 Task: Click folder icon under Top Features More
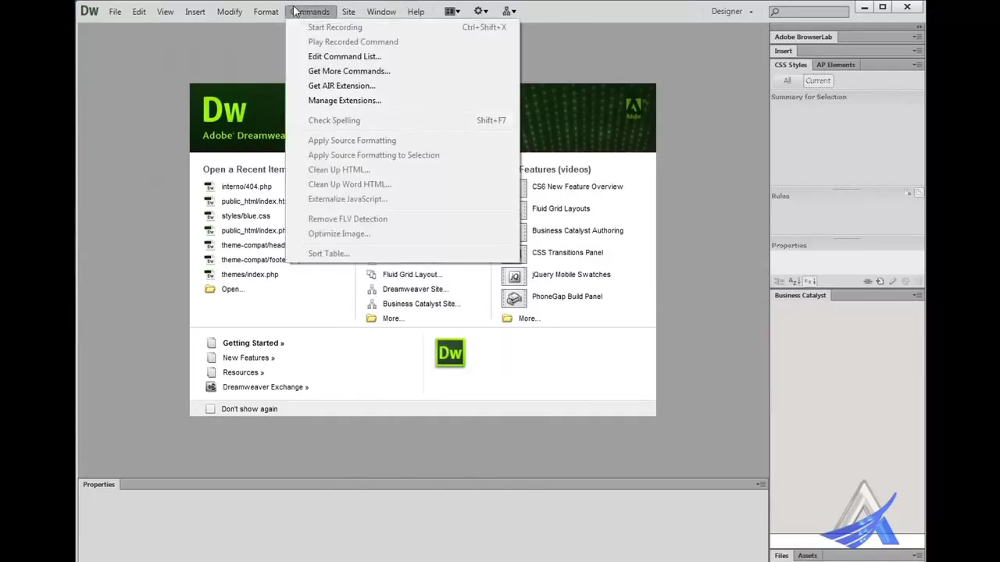point(507,318)
